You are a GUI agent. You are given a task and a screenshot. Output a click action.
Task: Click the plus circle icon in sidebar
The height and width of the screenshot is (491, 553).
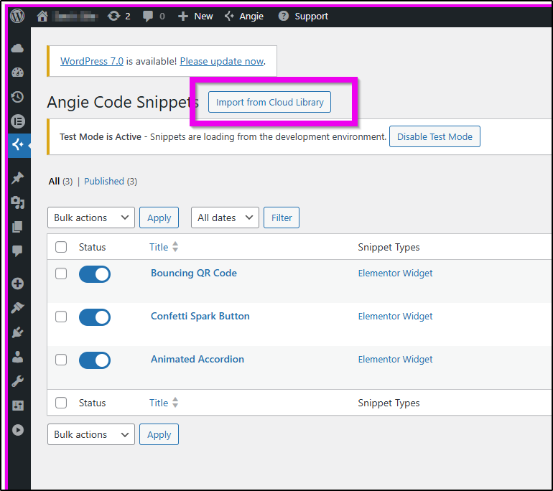[x=18, y=284]
